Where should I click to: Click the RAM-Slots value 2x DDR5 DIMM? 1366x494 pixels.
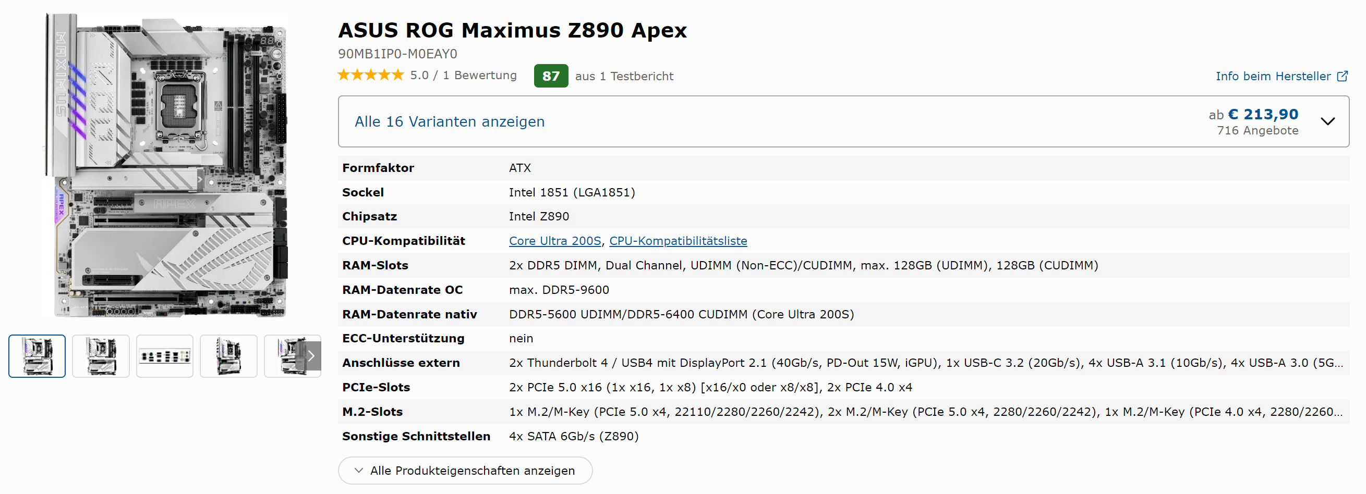[803, 265]
